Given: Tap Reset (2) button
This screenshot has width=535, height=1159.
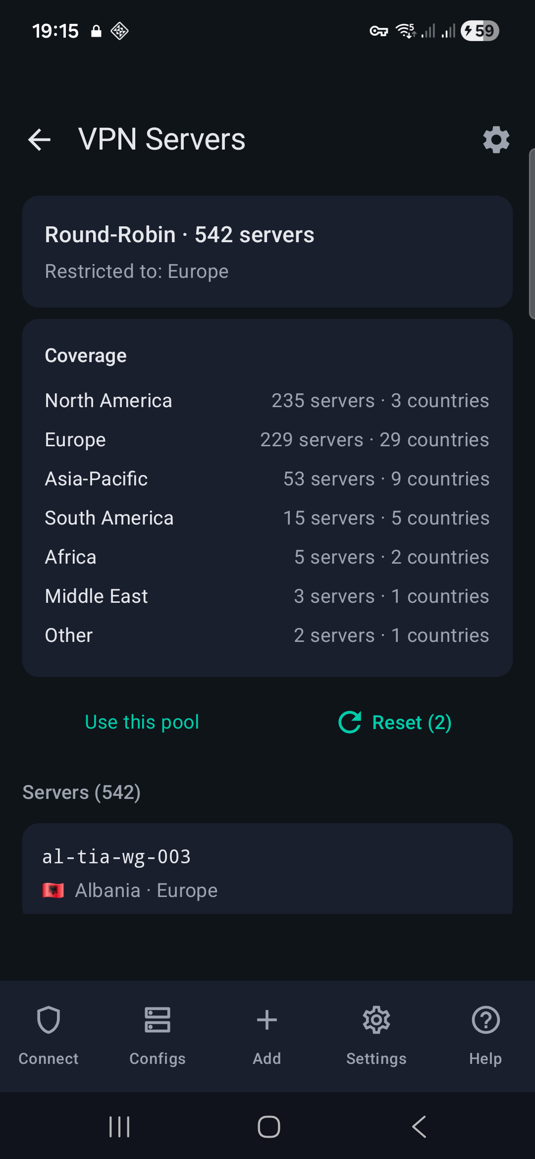Looking at the screenshot, I should [395, 722].
